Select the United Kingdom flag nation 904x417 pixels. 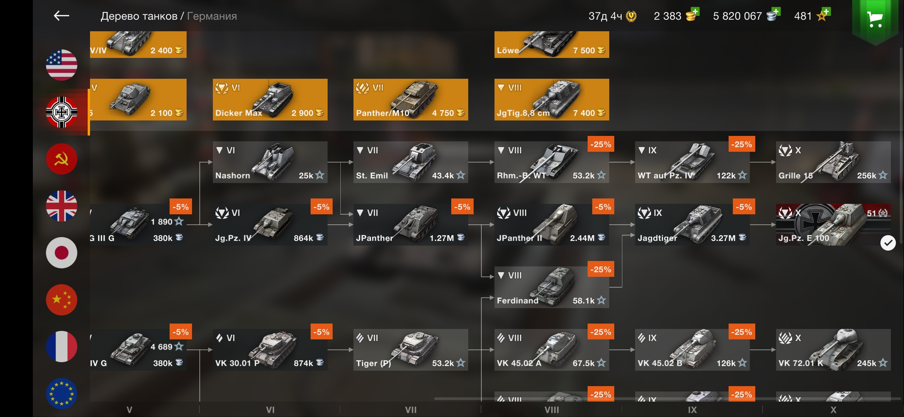[x=61, y=206]
